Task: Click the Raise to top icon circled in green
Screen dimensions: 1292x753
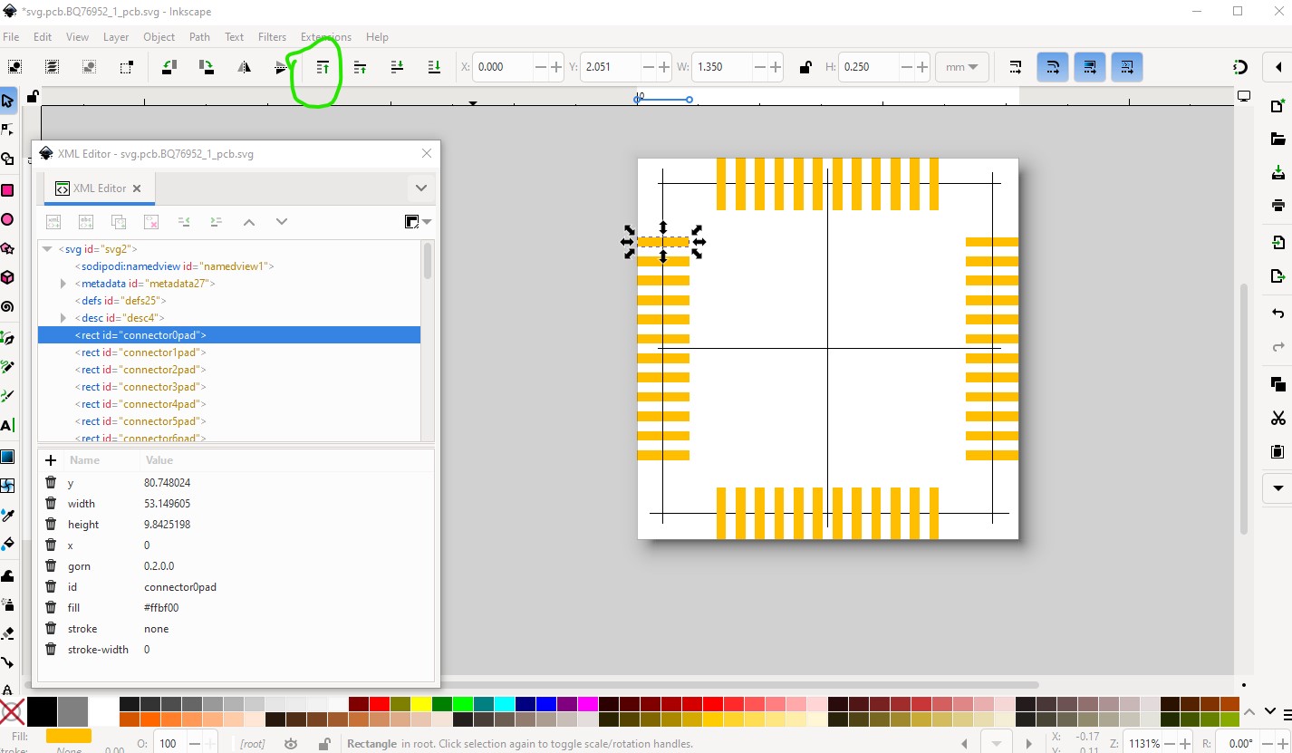Action: [323, 67]
